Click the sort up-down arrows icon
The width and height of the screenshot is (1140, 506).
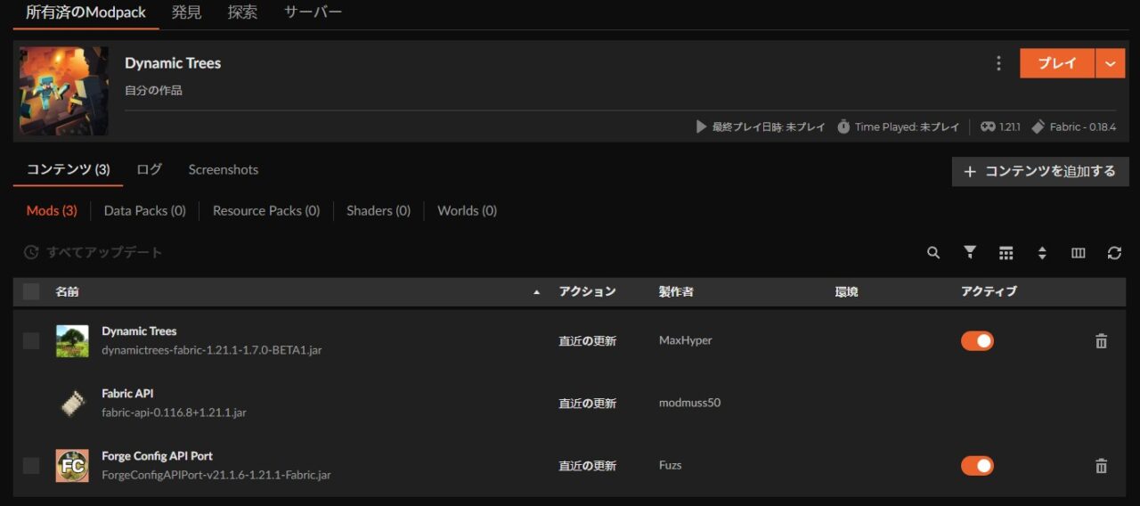pos(1042,253)
